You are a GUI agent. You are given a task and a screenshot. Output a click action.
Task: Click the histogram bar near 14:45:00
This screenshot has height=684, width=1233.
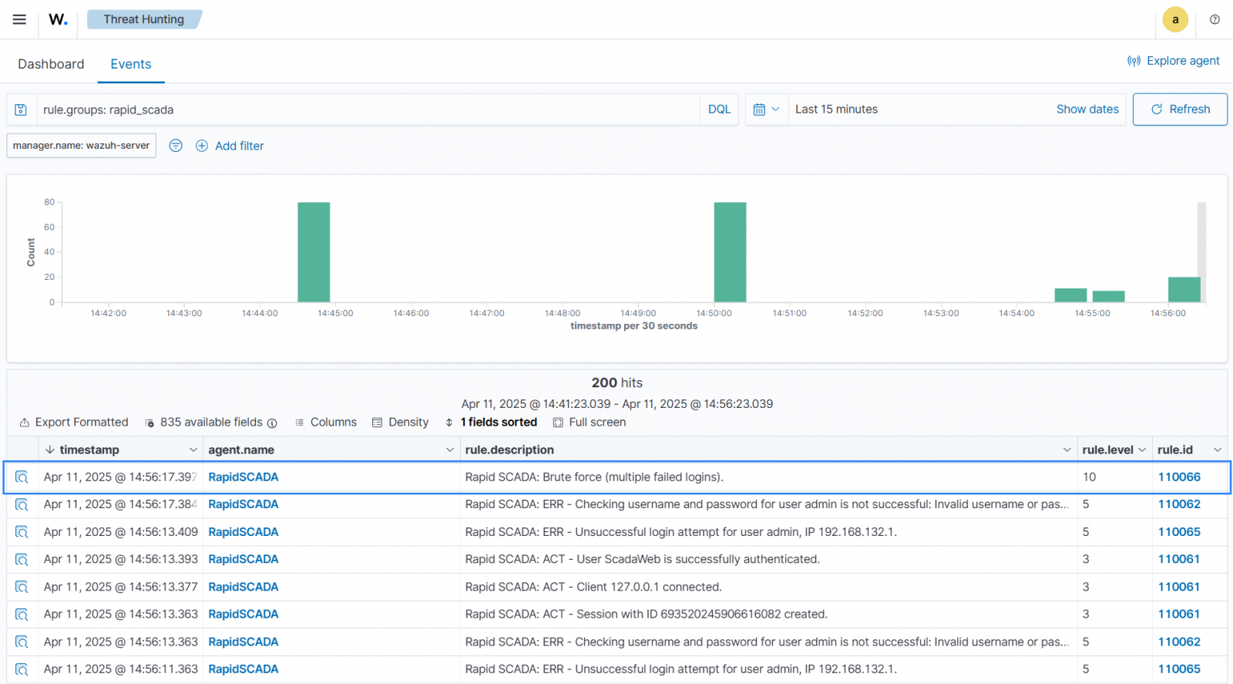point(314,252)
